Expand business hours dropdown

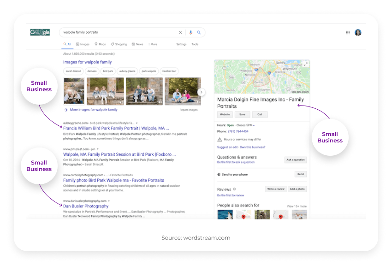pyautogui.click(x=254, y=125)
